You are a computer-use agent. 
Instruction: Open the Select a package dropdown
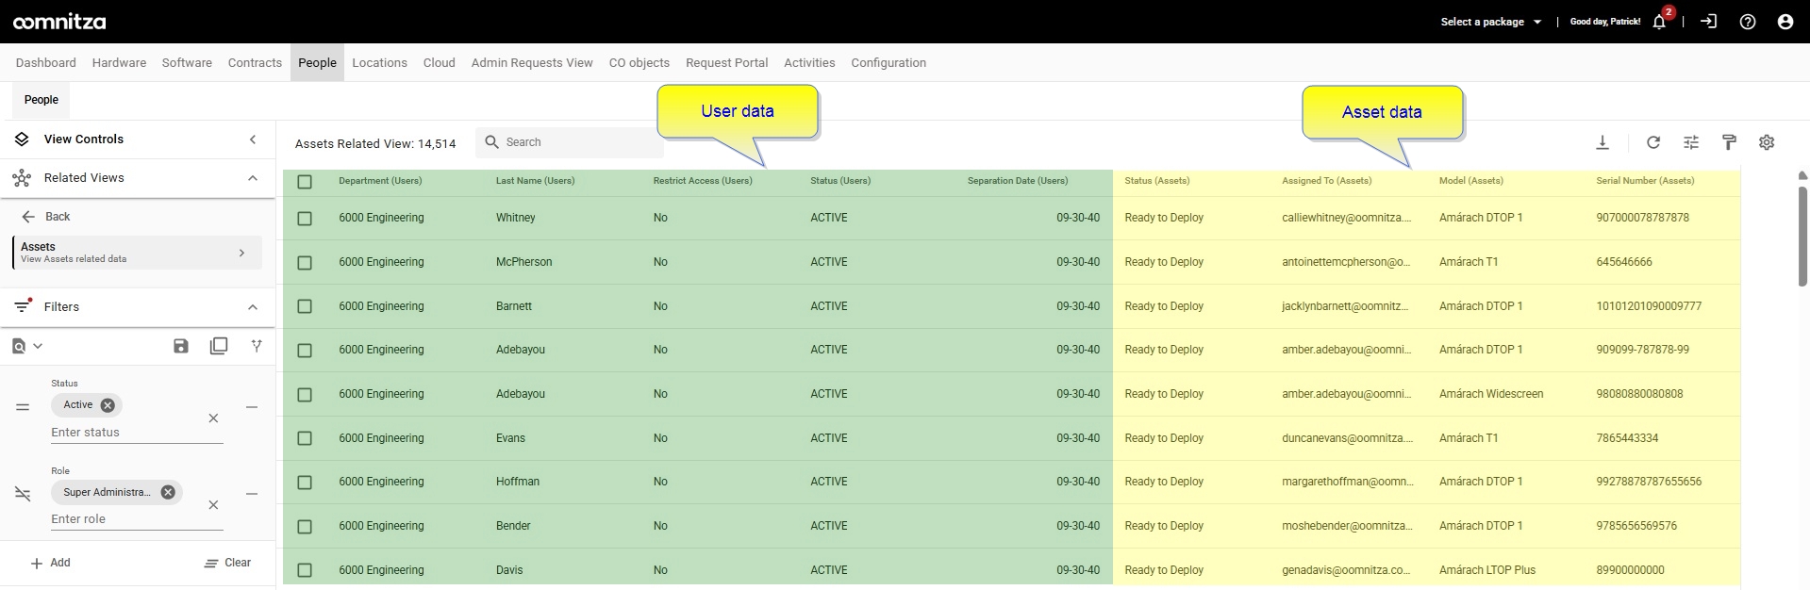(1490, 22)
